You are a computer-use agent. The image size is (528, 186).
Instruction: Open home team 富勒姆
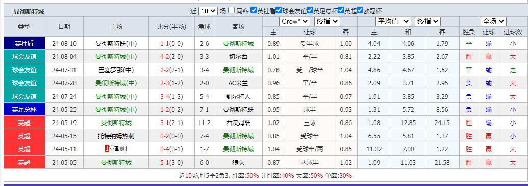118,149
